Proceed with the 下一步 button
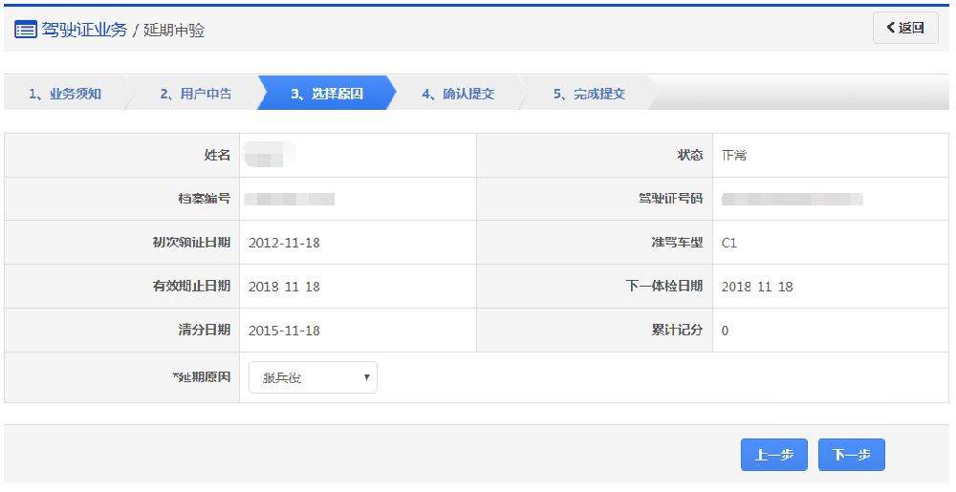Screen dimensions: 956x492 [x=851, y=455]
